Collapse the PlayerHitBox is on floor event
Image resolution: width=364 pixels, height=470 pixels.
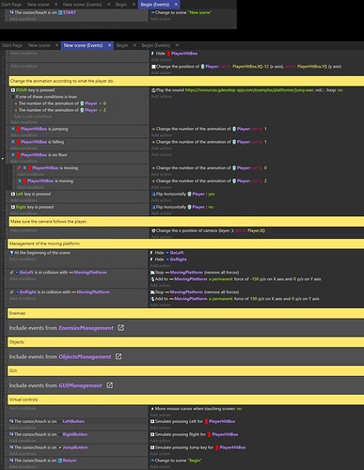(x=3, y=159)
